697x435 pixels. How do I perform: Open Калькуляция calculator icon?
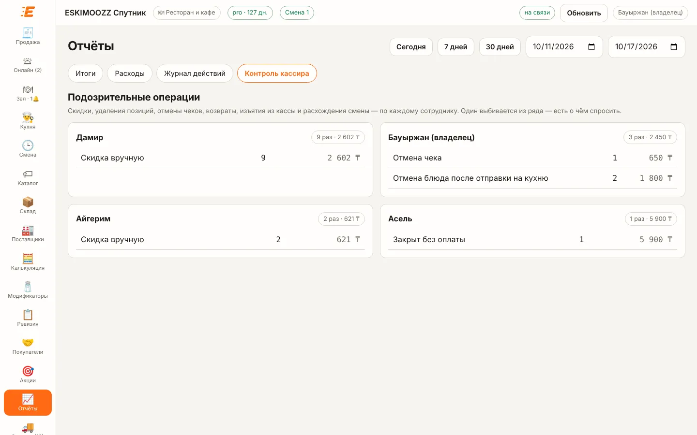pyautogui.click(x=28, y=259)
